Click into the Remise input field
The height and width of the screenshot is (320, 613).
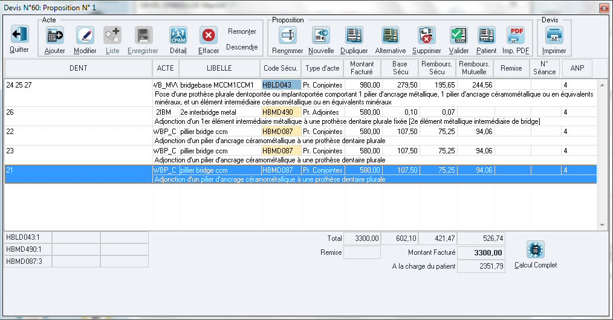[362, 252]
